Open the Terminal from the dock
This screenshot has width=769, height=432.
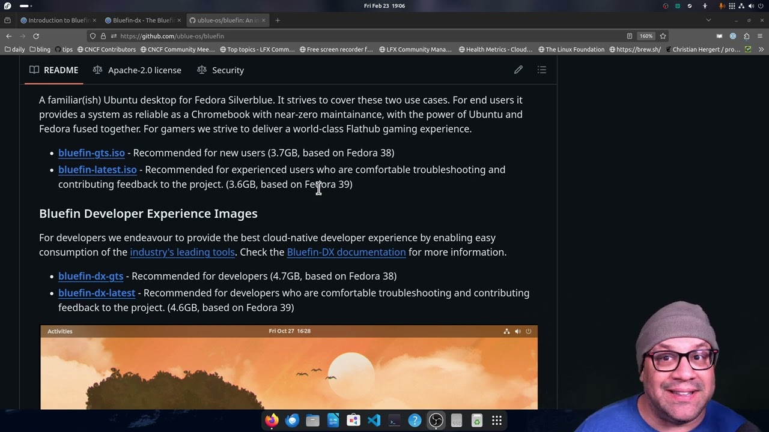pos(394,421)
